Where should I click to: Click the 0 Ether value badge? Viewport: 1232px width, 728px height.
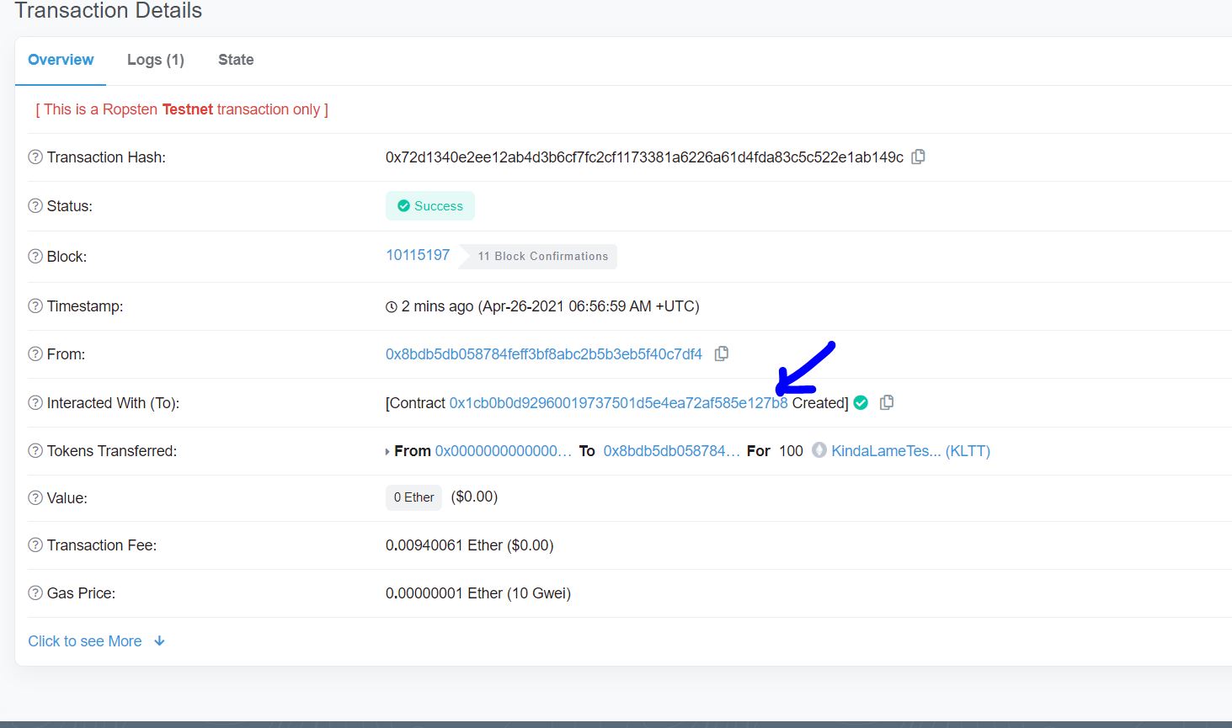[x=413, y=497]
